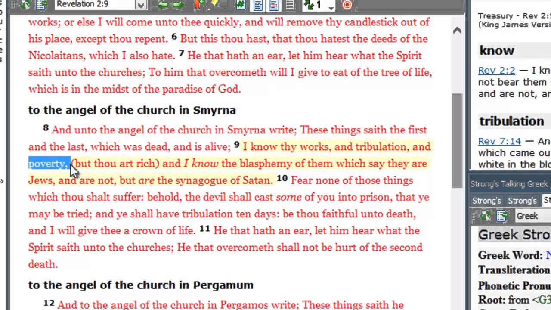Click the add bookmark pin icon

point(199,5)
